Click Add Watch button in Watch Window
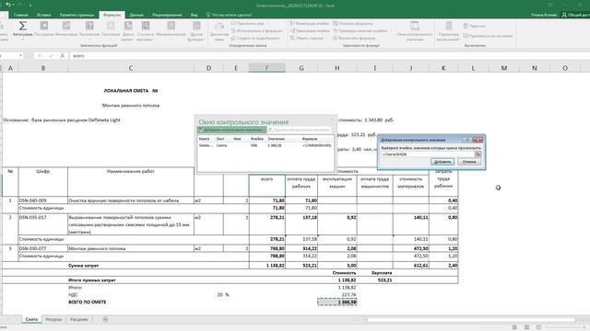This screenshot has width=590, height=331. tap(231, 130)
